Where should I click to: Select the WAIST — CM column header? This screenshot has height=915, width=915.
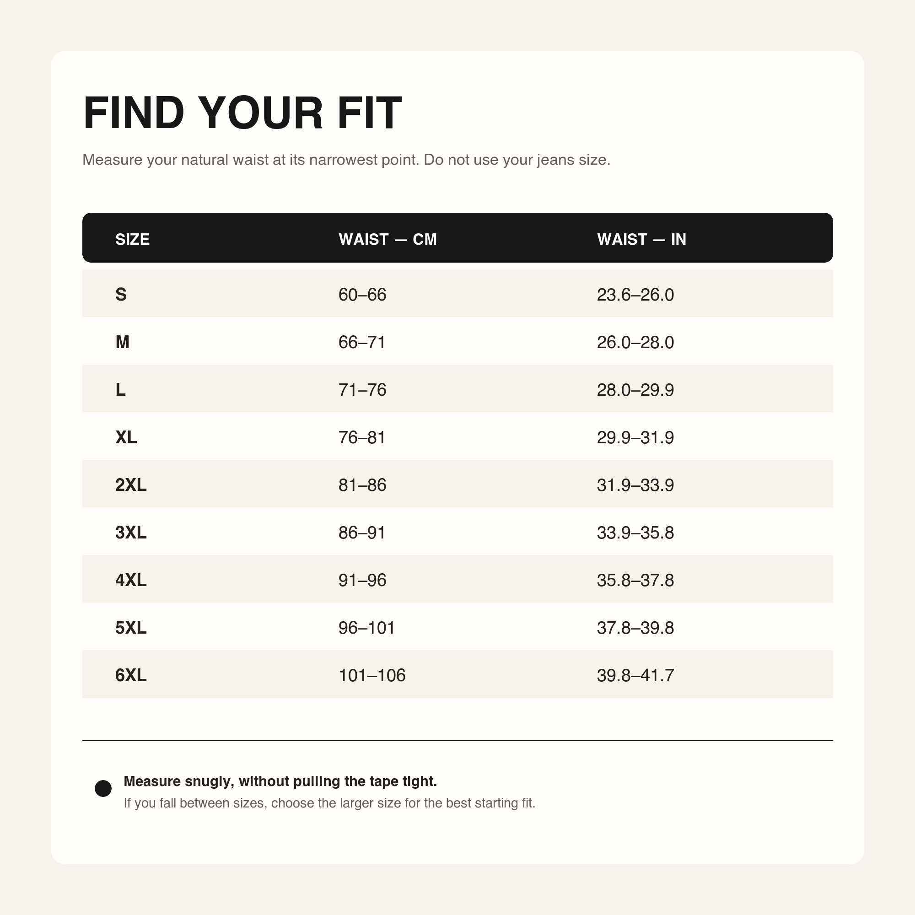pos(388,239)
